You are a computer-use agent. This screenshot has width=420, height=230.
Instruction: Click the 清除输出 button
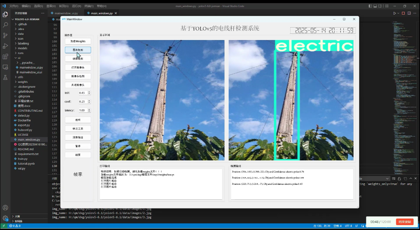78,137
